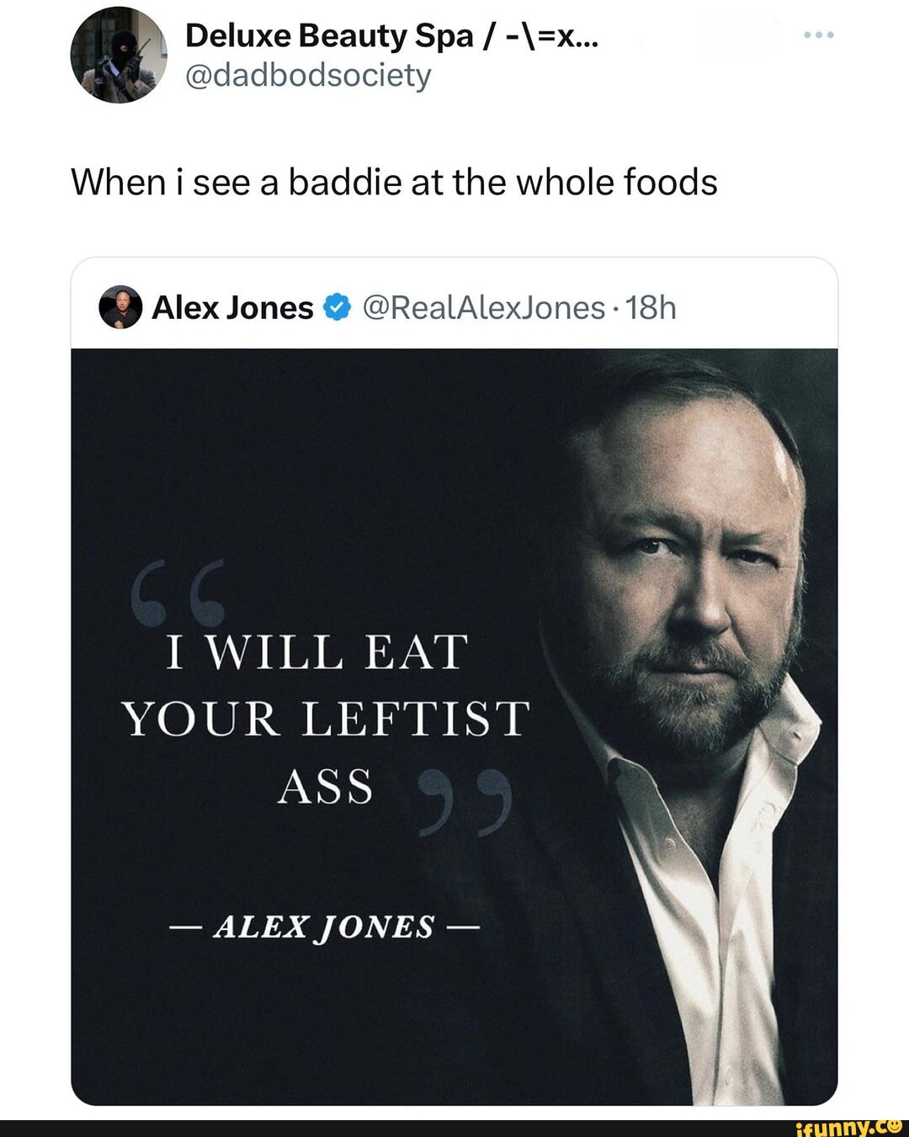This screenshot has width=909, height=1137.
Task: Select the baddie at whole foods tweet text
Action: (394, 182)
